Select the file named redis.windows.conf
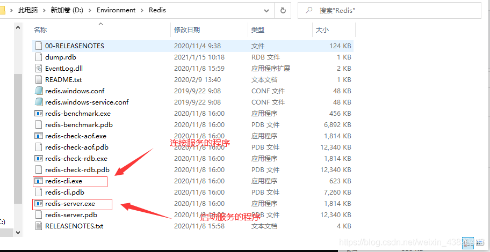Viewport: 490px width, 252px height. coord(75,91)
